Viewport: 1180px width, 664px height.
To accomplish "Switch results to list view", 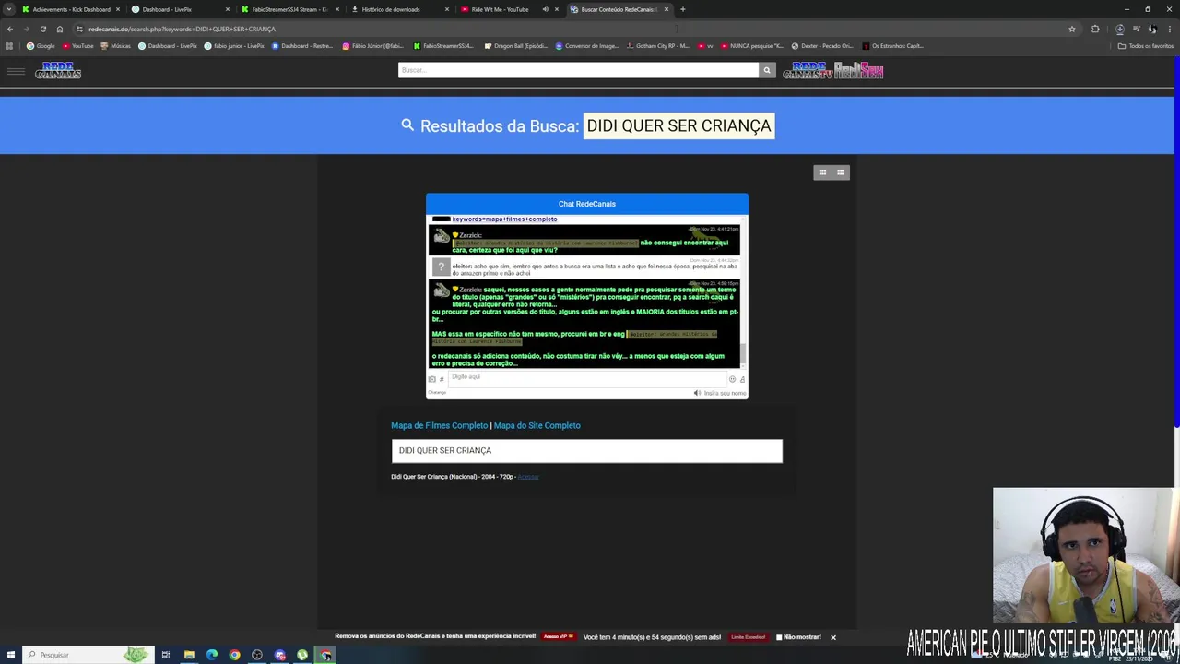I will (x=840, y=172).
